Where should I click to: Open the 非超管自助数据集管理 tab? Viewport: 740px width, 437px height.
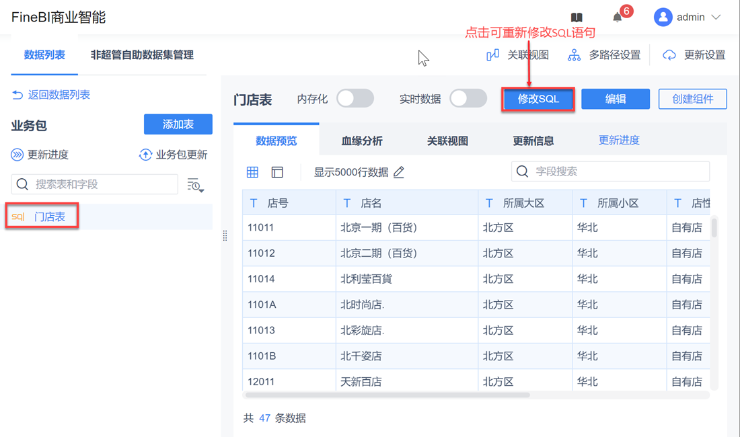tap(142, 55)
